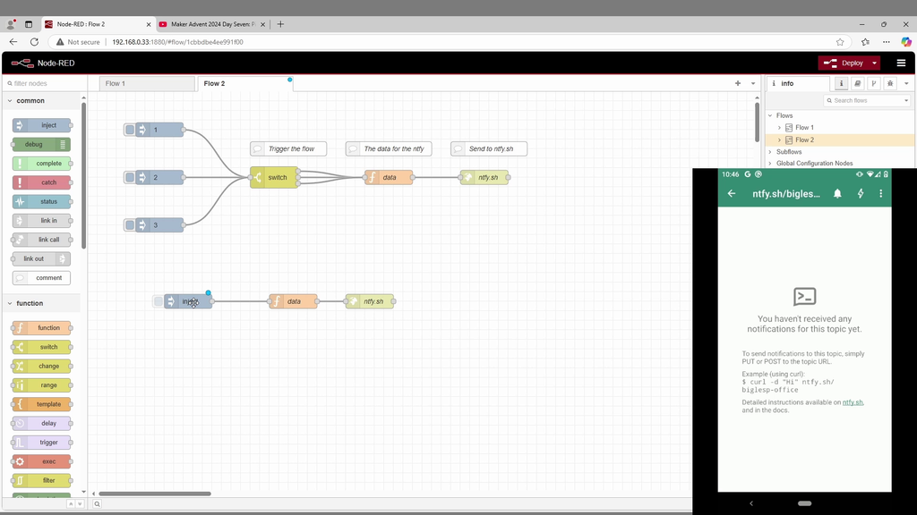The image size is (917, 515).
Task: Open the Trigger the flow comment node
Action: pyautogui.click(x=288, y=149)
